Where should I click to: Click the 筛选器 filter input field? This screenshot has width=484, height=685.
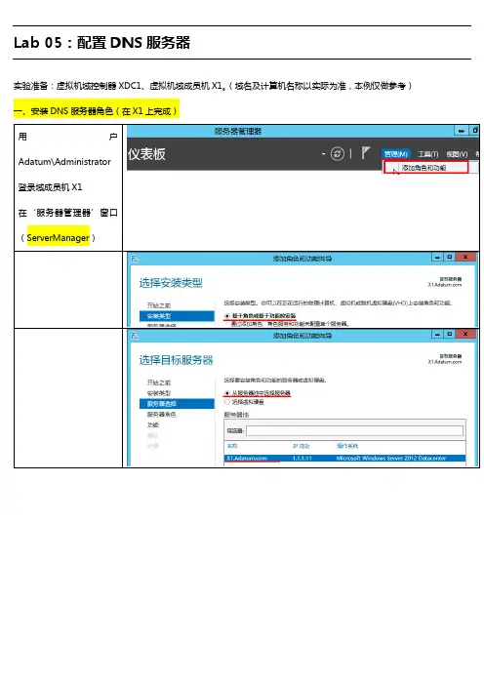pyautogui.click(x=354, y=431)
